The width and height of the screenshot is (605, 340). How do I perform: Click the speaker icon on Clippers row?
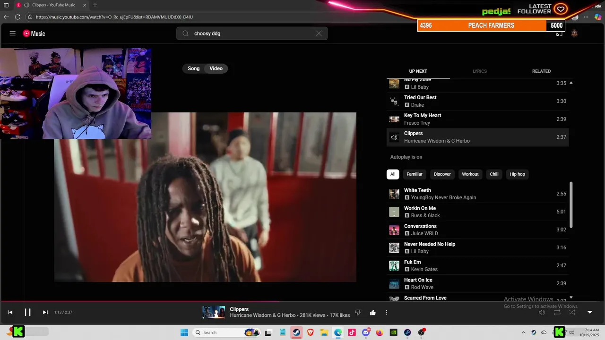[394, 137]
